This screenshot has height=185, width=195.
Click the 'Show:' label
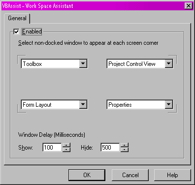[x=26, y=148]
